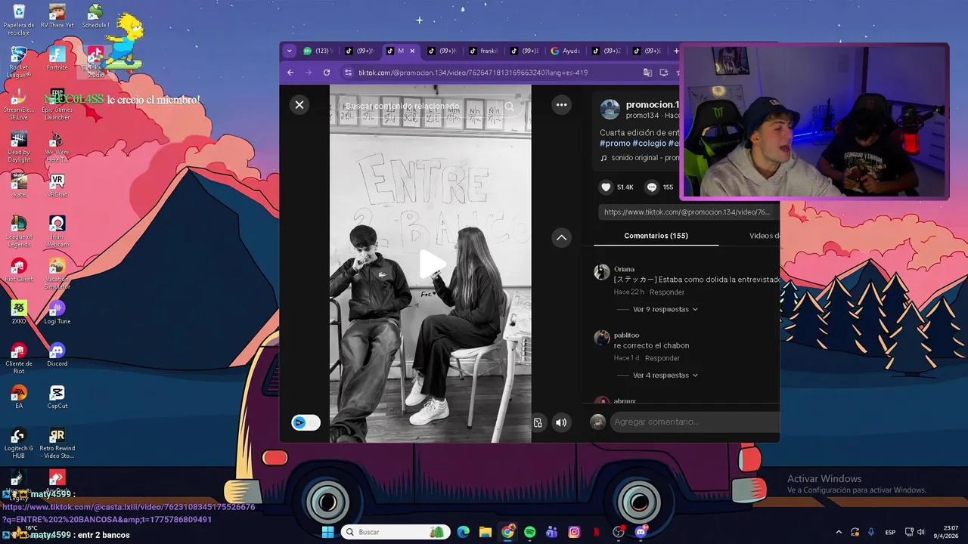Open the Dead by Daylight desktop shortcut

click(x=19, y=147)
